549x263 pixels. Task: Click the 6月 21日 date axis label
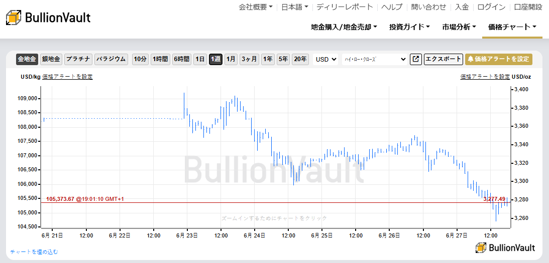pos(52,236)
